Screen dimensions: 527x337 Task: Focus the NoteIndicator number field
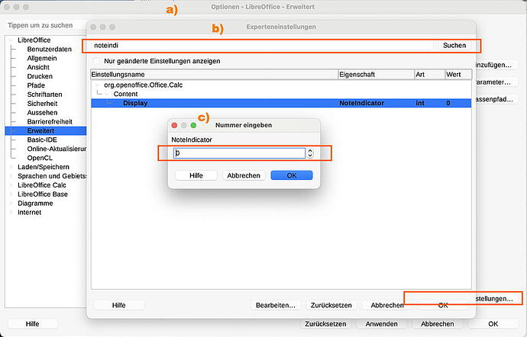coord(239,153)
